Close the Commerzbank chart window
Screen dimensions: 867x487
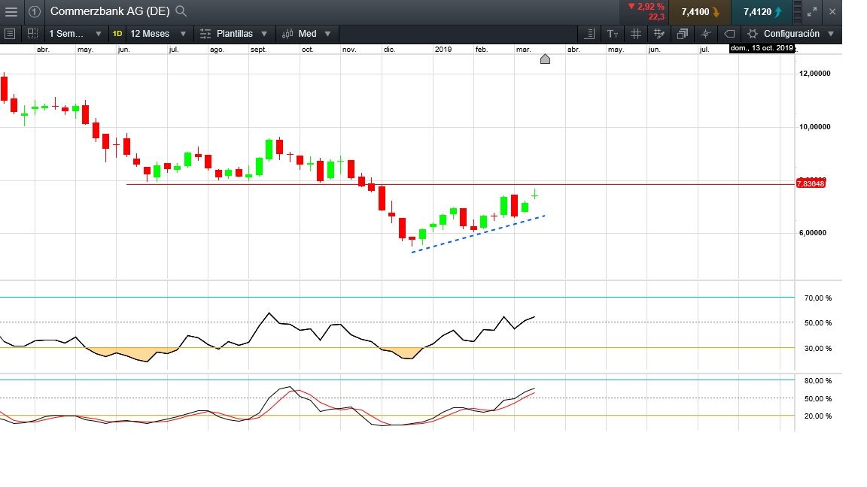coord(832,11)
